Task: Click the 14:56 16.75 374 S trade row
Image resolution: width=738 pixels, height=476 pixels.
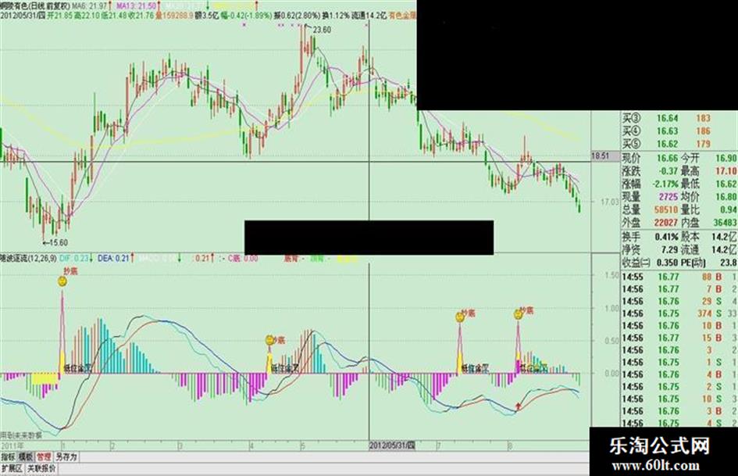Action: point(679,313)
